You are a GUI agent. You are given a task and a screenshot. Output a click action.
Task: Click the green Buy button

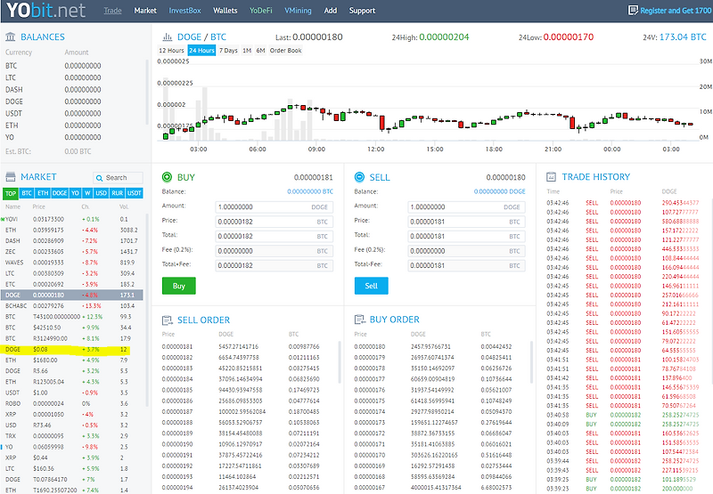[x=179, y=286]
